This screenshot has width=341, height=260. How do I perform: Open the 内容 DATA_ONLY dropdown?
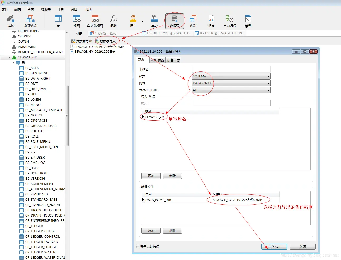coord(231,83)
